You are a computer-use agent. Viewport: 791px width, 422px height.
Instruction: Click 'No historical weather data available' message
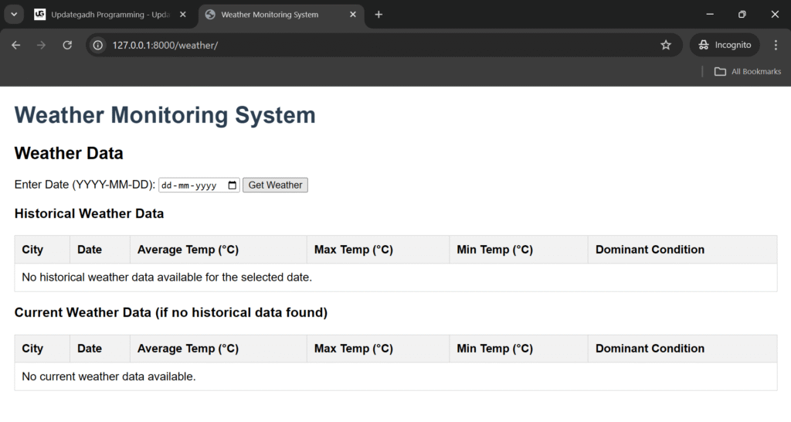pyautogui.click(x=167, y=277)
